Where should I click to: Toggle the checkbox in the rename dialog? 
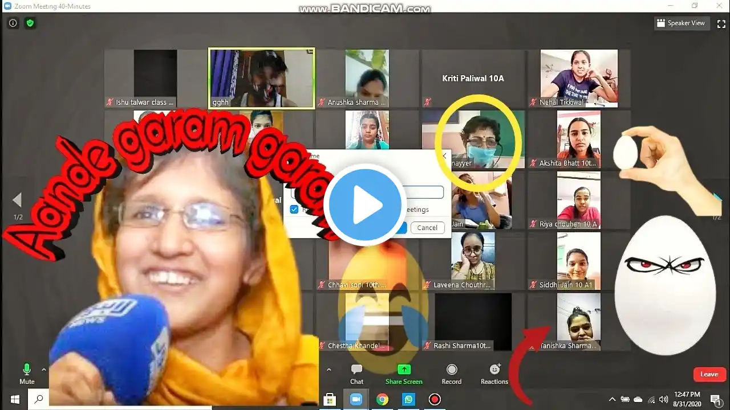pos(294,210)
